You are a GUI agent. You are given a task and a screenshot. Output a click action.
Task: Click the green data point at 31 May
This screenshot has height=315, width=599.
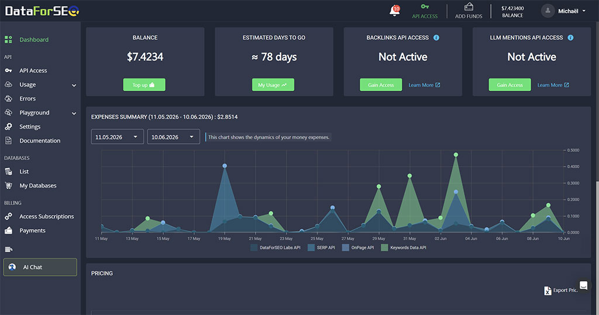click(409, 176)
